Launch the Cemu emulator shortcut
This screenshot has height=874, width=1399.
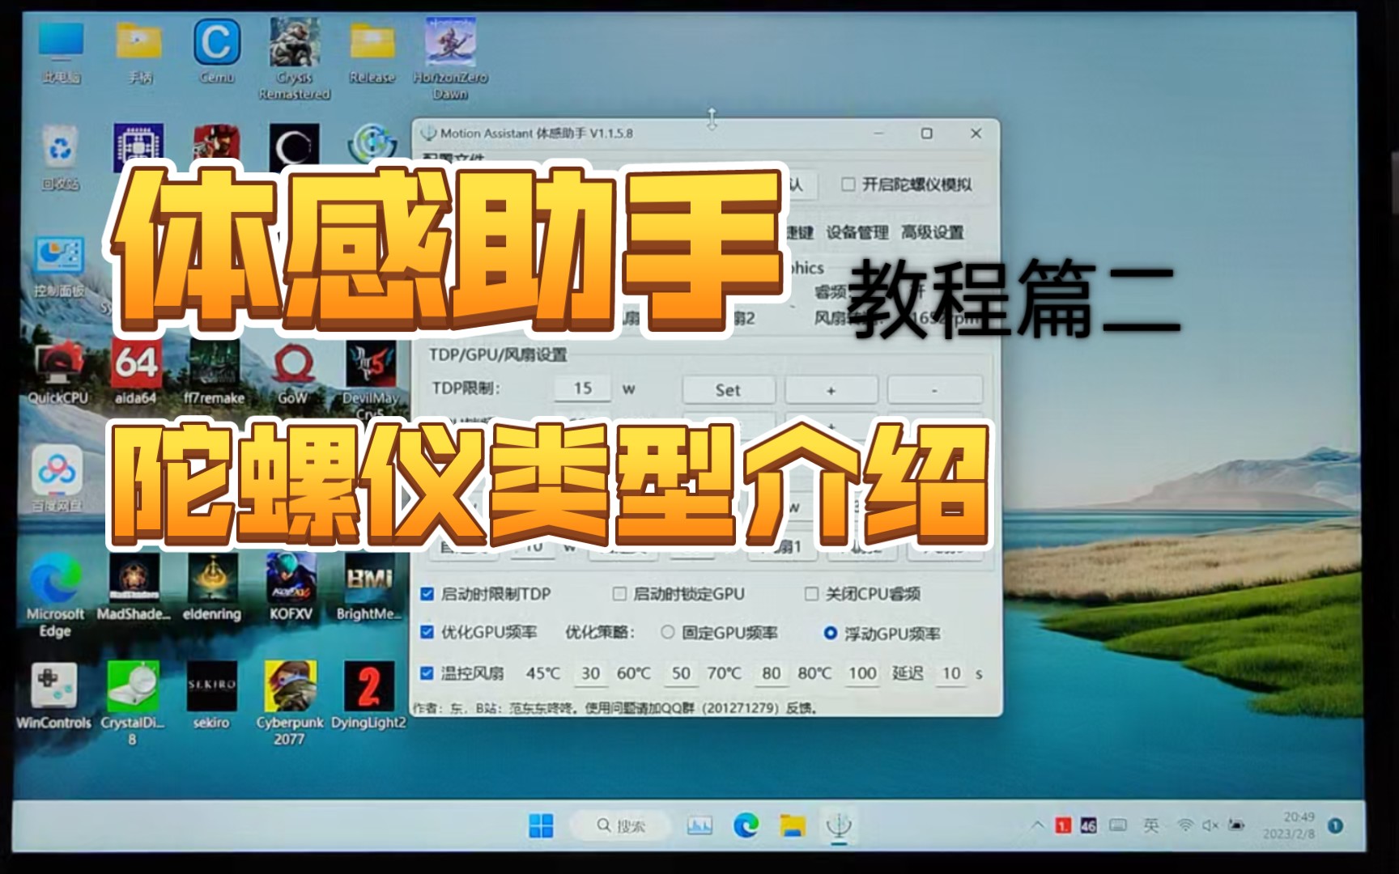coord(216,53)
